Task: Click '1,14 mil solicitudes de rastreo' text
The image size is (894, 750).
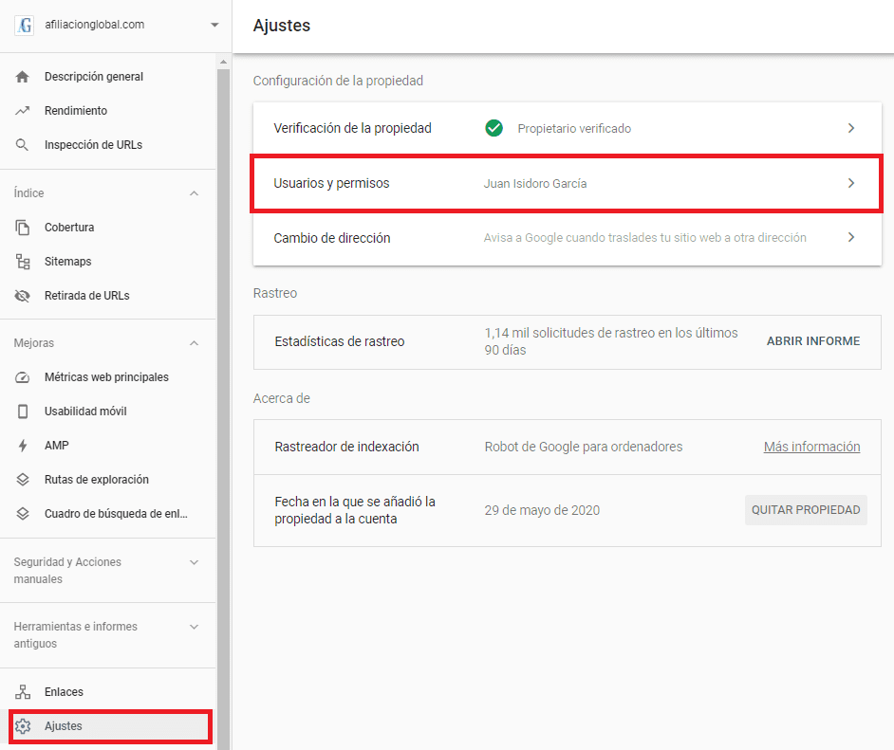Action: pyautogui.click(x=610, y=341)
